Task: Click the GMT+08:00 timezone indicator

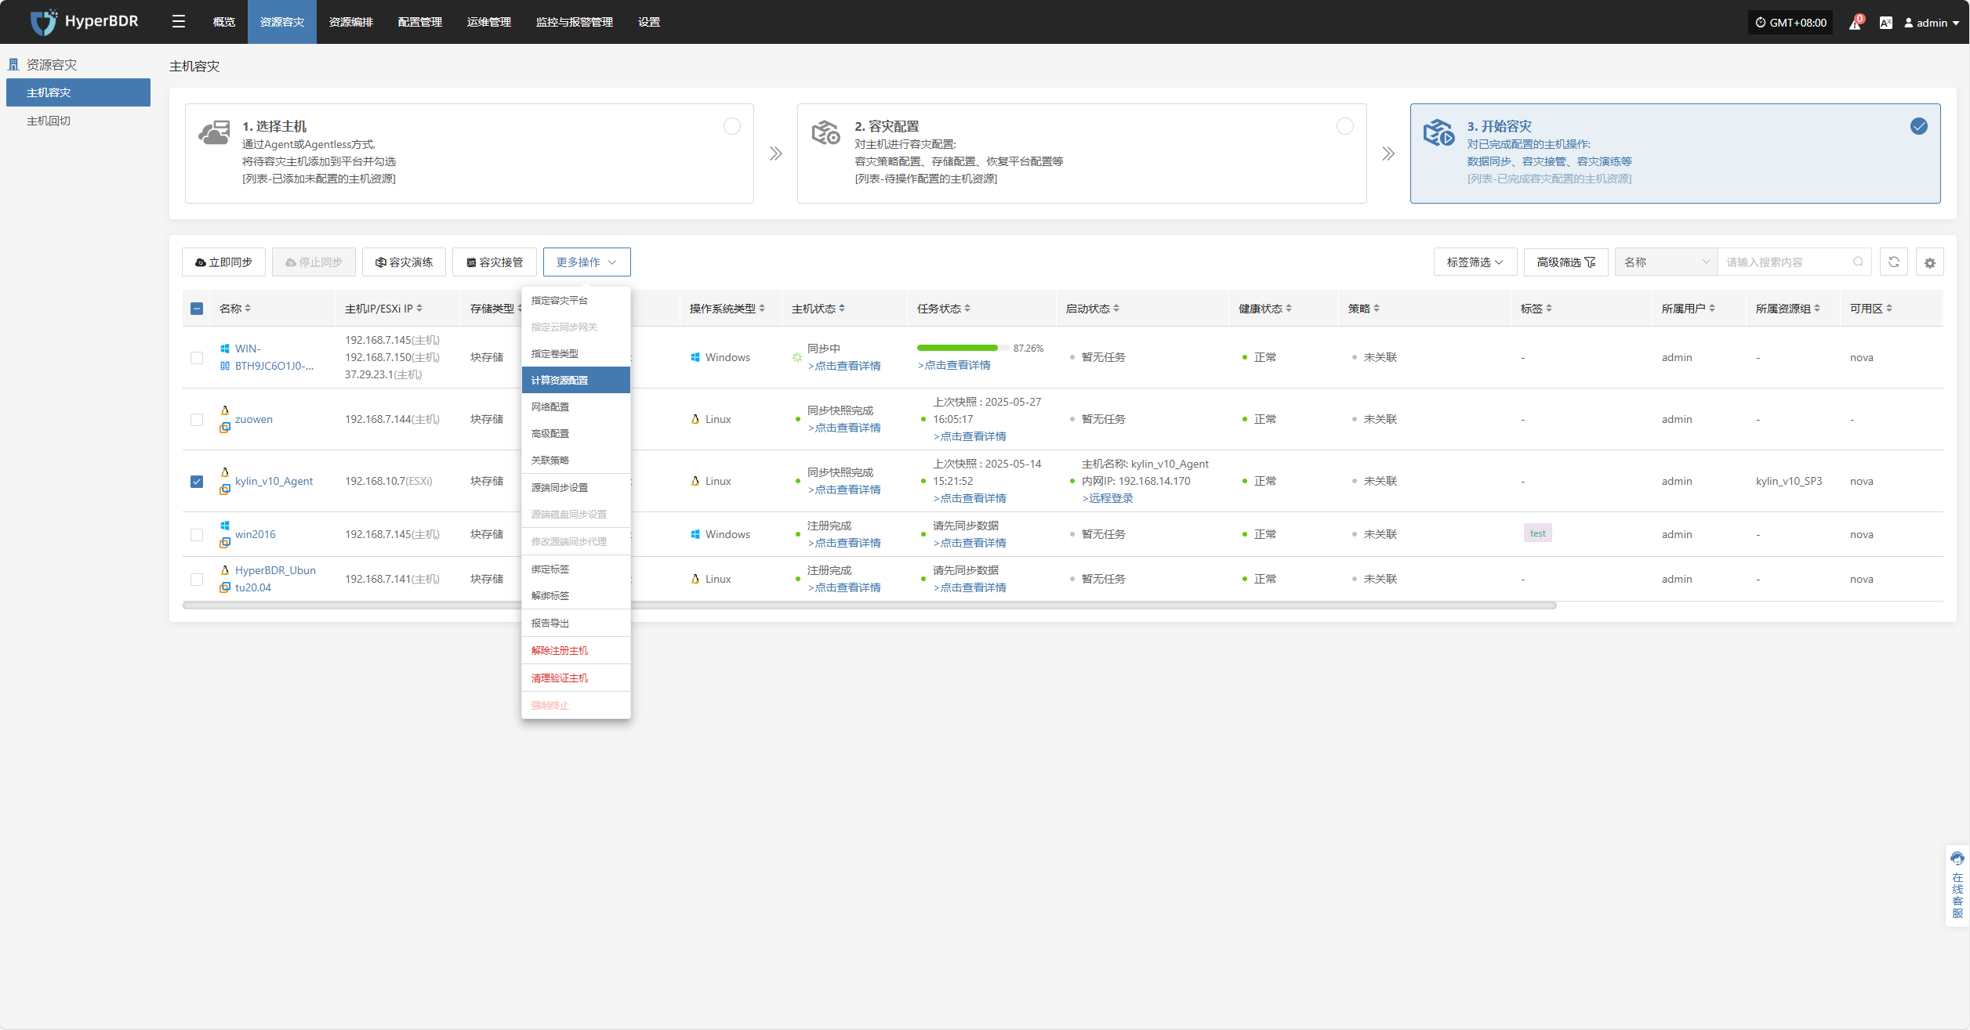Action: click(1790, 23)
